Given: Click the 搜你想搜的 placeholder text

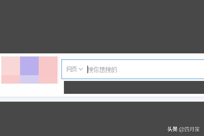Looking at the screenshot, I should coord(103,70).
